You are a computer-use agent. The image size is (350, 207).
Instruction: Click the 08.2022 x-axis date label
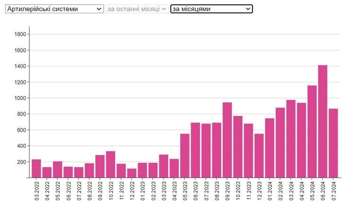(89, 191)
